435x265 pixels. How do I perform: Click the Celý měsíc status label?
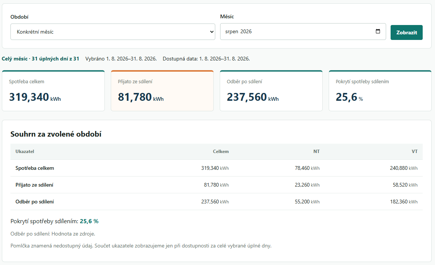click(15, 59)
